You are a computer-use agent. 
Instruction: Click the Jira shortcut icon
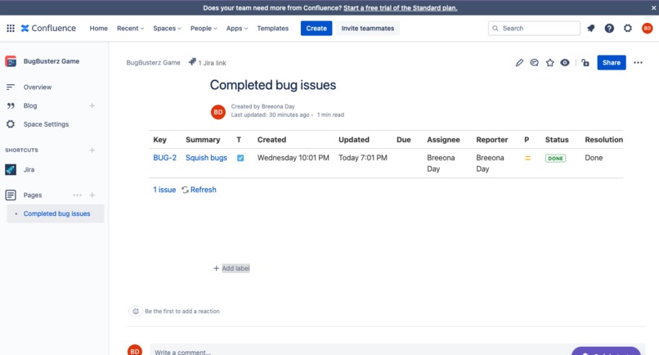coord(11,169)
